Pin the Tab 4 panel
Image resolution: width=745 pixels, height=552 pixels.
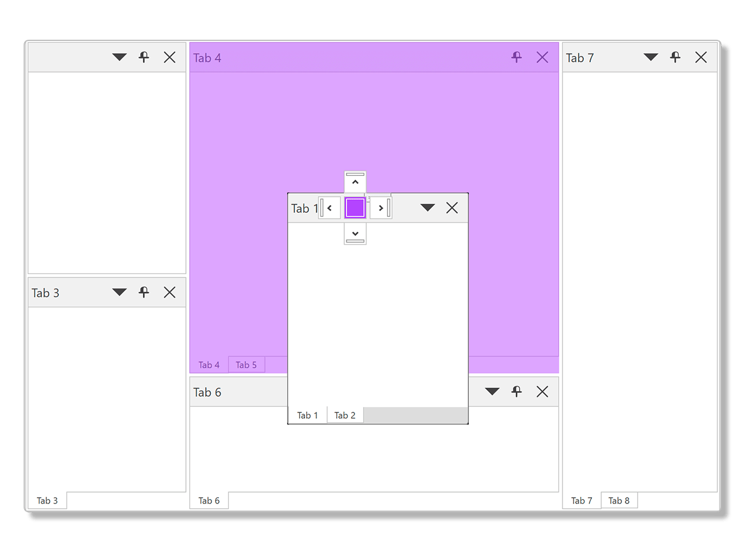(516, 57)
